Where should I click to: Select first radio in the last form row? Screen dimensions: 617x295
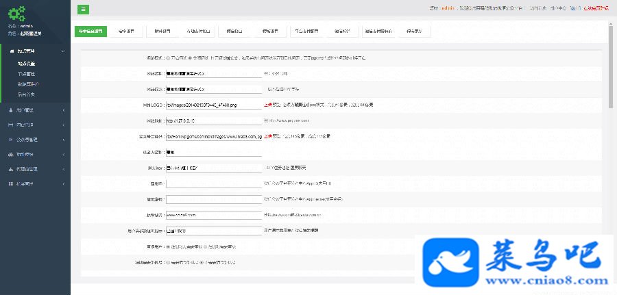pos(169,262)
